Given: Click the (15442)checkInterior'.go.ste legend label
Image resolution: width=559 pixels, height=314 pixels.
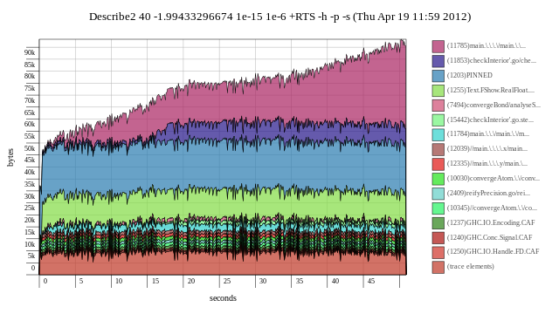Looking at the screenshot, I should [x=490, y=119].
